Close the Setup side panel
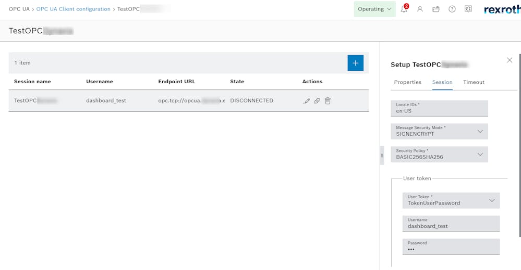 click(x=510, y=60)
